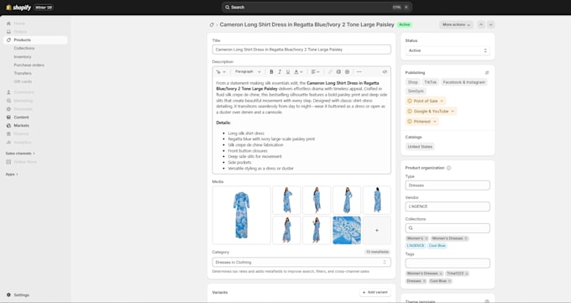Image resolution: width=571 pixels, height=303 pixels.
Task: Click the Vendor field showing L'AGENCE
Action: (448, 206)
